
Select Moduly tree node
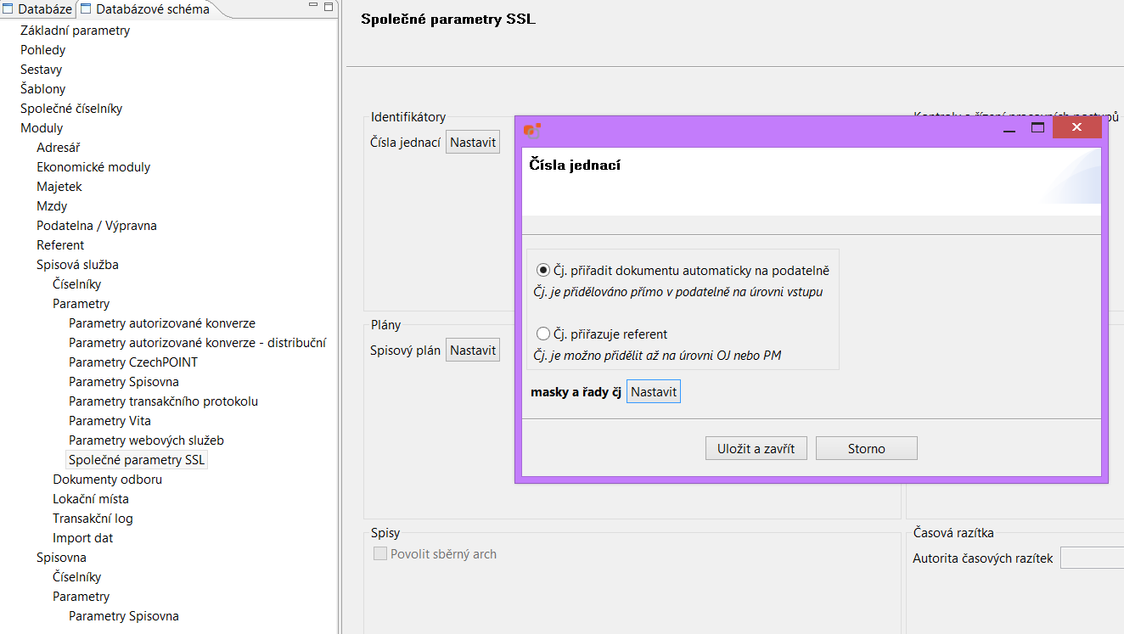point(42,128)
